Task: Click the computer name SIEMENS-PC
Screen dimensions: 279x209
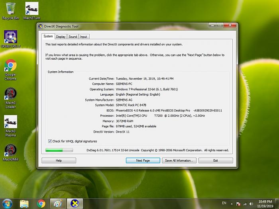Action: 124,84
